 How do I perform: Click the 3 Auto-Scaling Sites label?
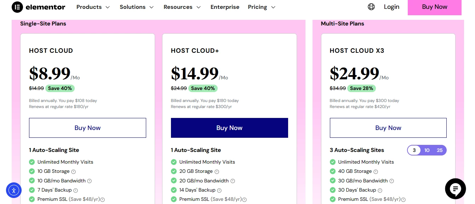coord(357,150)
